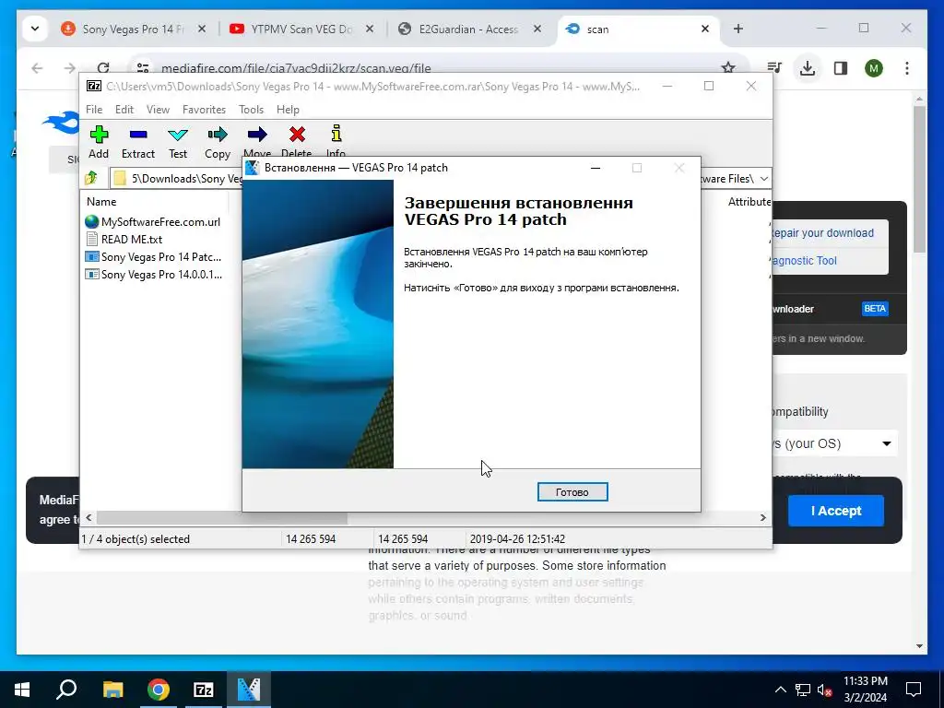Click the Готово button in installer
Screen dimensions: 944x708
tap(572, 492)
